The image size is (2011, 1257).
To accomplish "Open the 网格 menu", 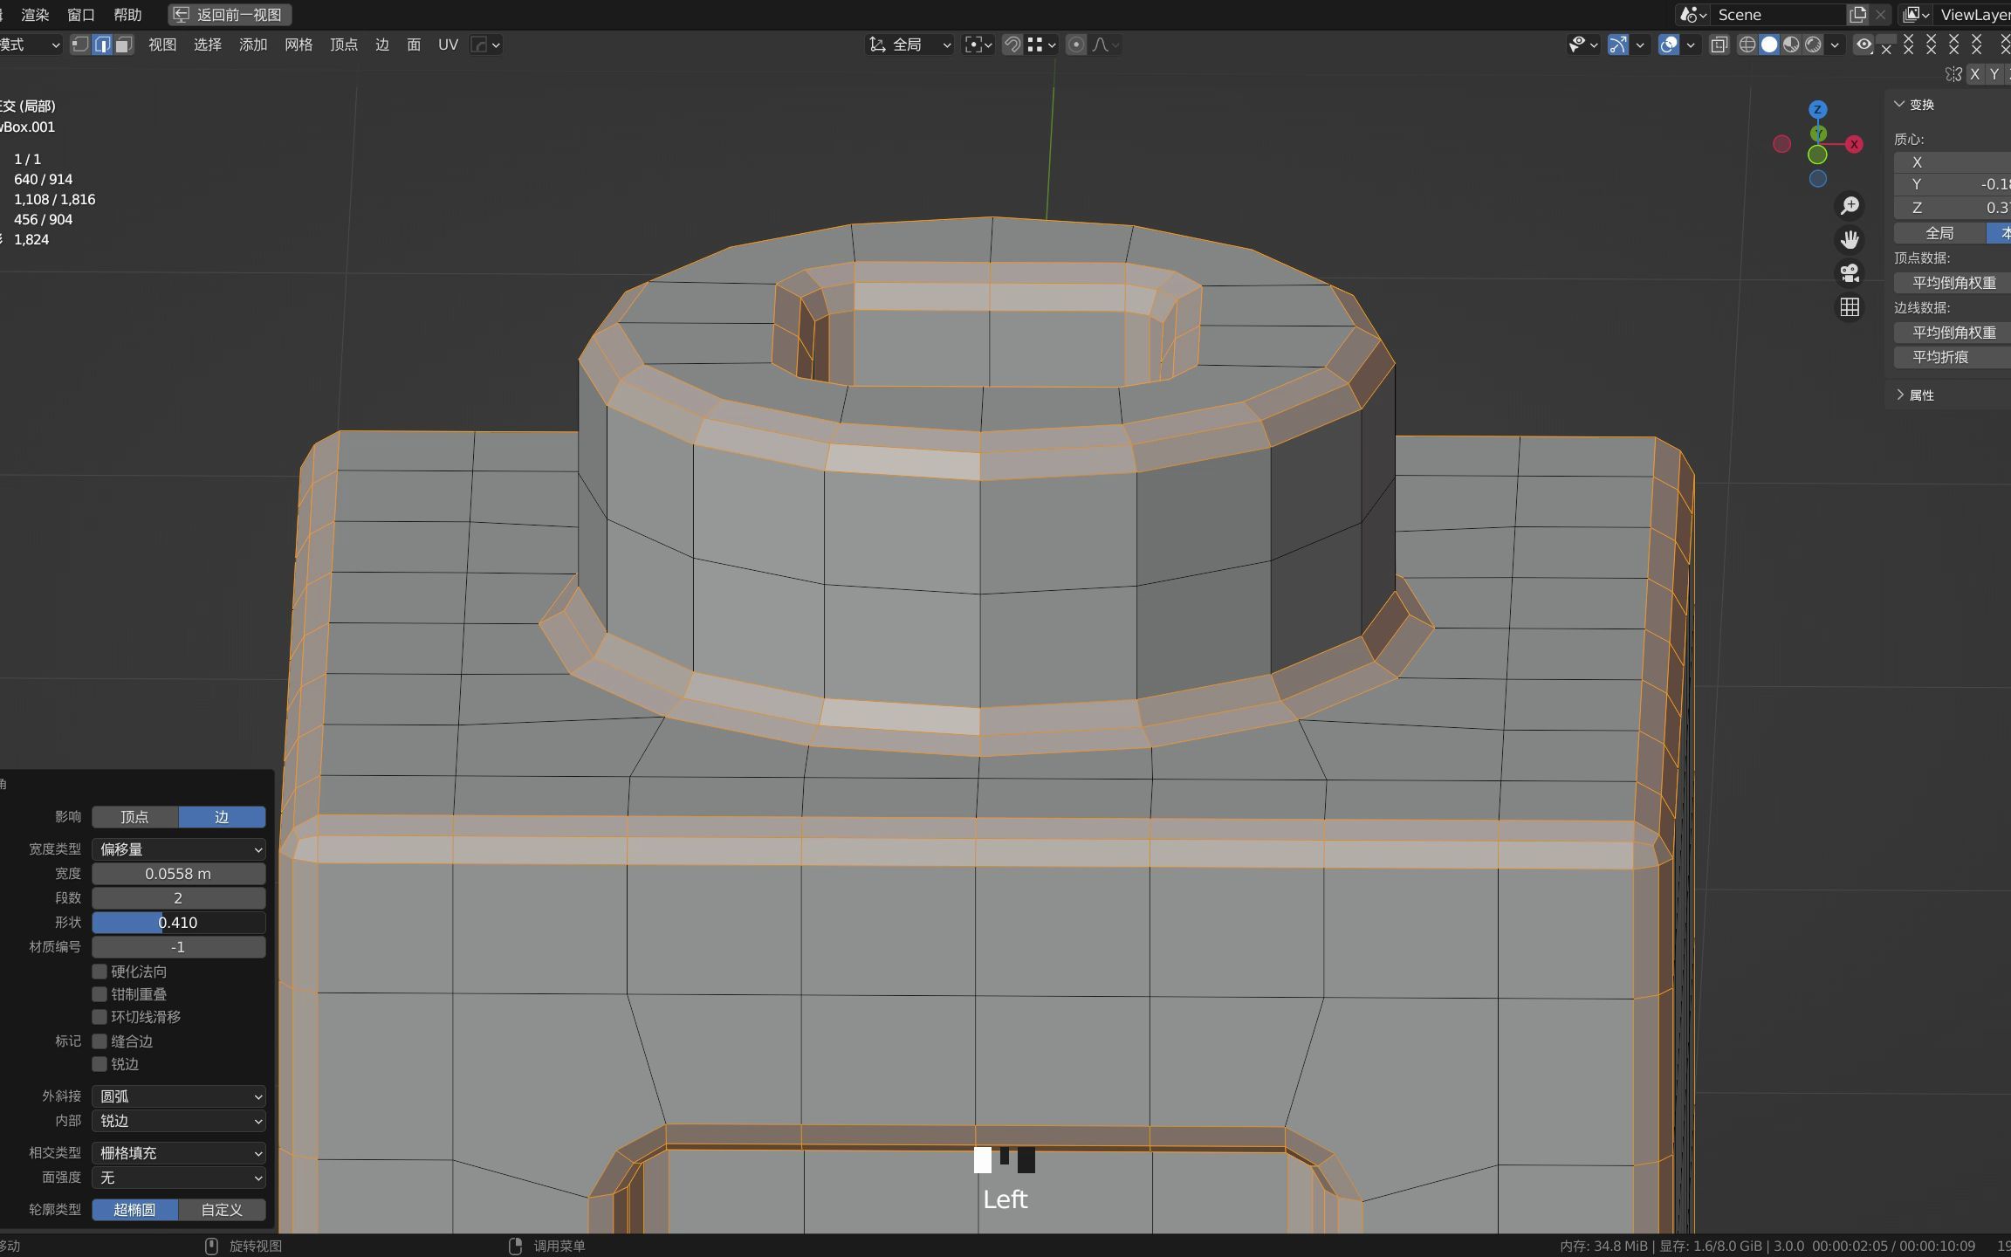I will (299, 45).
